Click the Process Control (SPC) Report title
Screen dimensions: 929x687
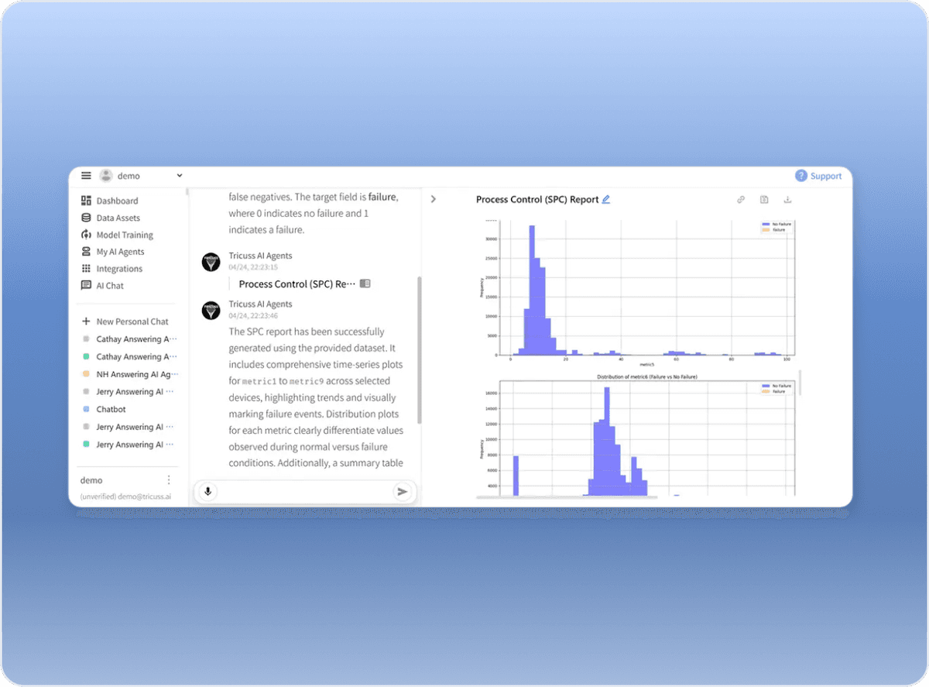click(537, 199)
